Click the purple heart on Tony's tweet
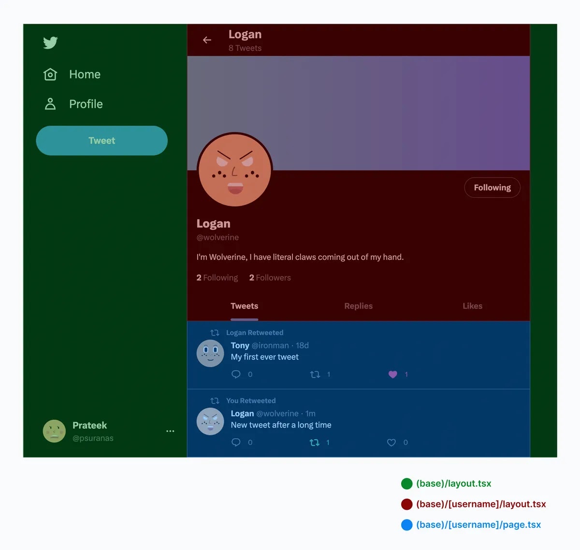This screenshot has height=550, width=580. [392, 374]
